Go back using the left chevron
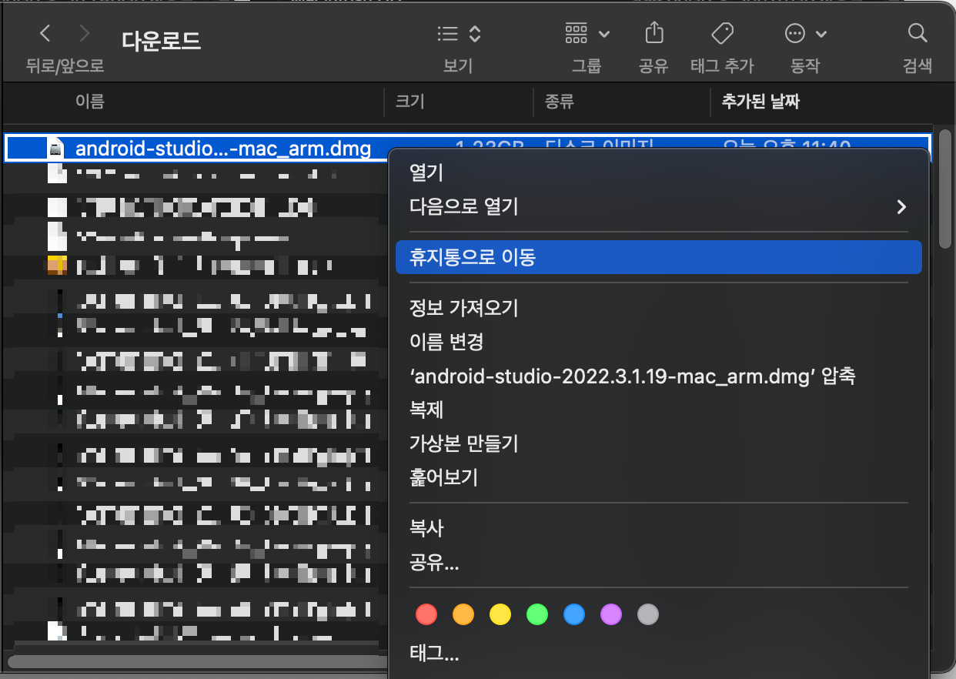This screenshot has width=956, height=679. click(45, 34)
